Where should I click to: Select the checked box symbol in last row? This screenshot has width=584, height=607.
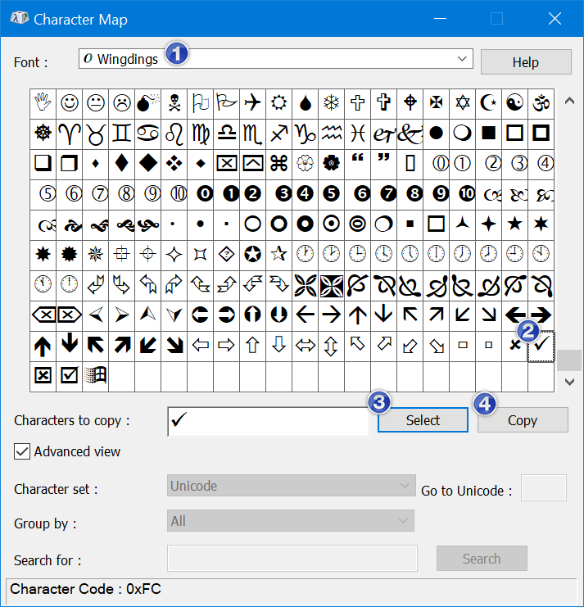pos(70,375)
